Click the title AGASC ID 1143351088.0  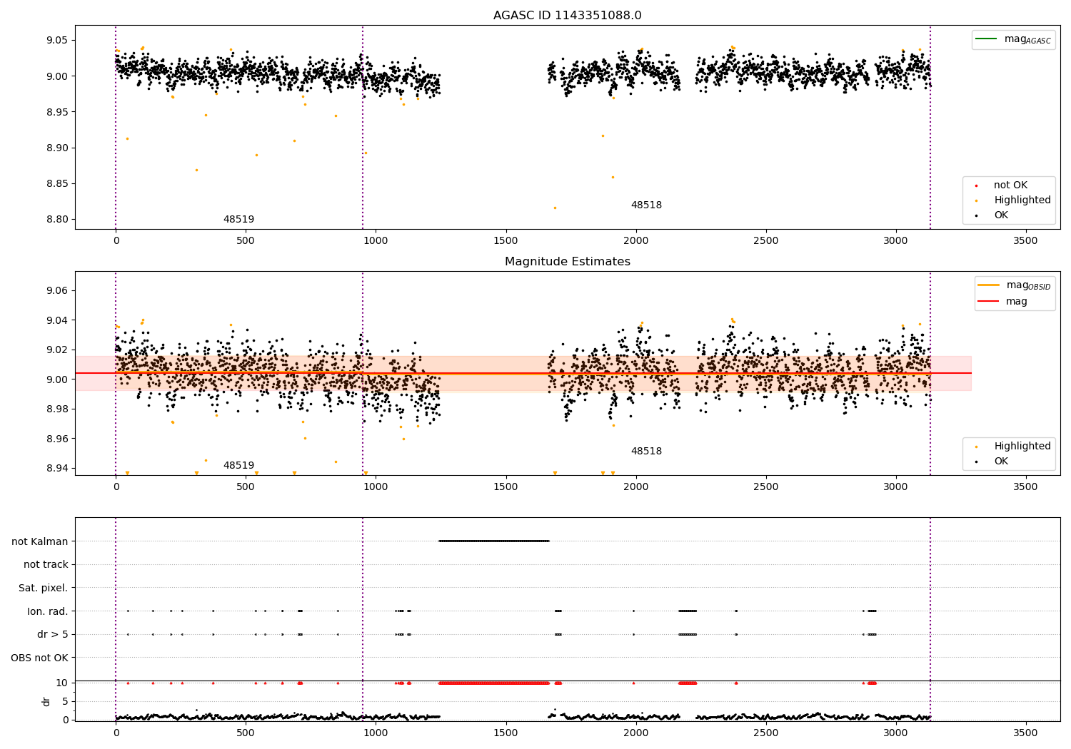click(x=567, y=16)
